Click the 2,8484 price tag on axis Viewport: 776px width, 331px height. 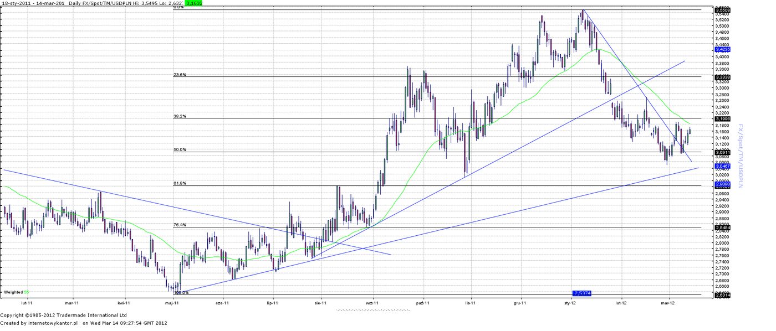point(722,227)
